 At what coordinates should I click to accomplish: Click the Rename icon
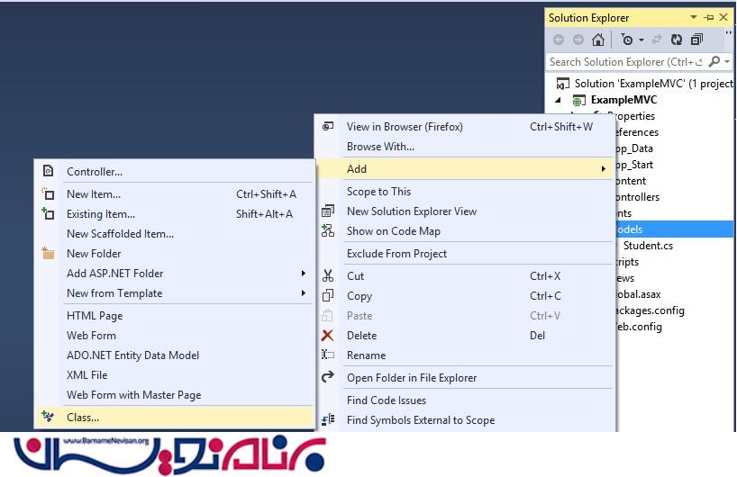coord(328,355)
